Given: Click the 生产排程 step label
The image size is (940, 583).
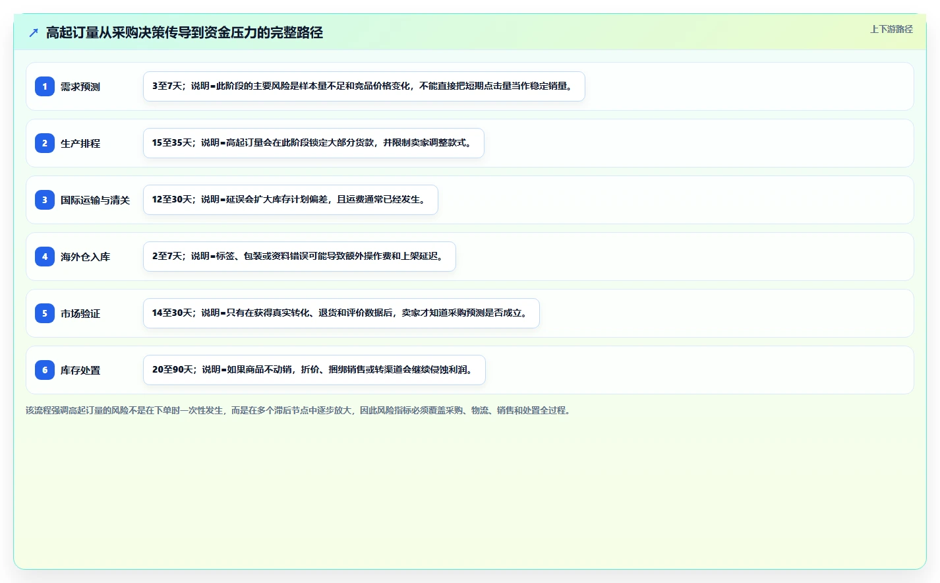Looking at the screenshot, I should 80,144.
